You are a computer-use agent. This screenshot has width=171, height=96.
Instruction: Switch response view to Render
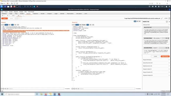pos(84,25)
